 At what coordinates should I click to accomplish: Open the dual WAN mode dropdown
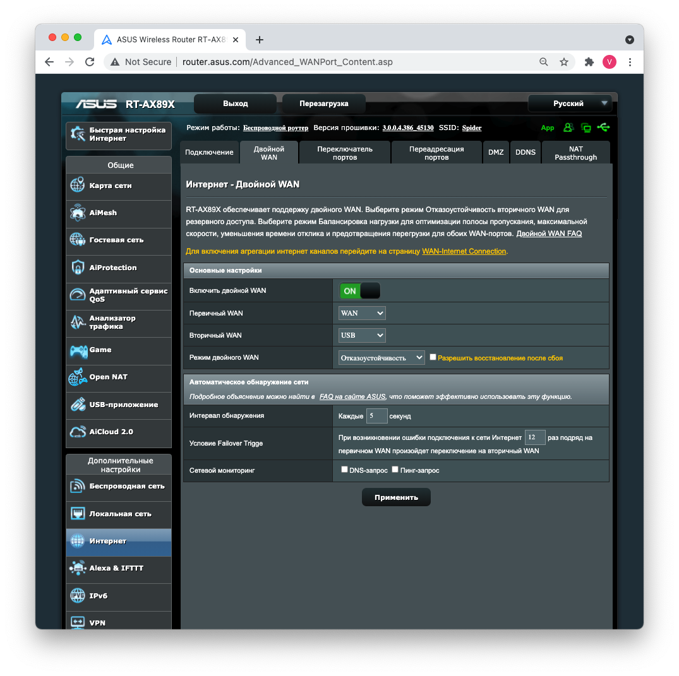(382, 357)
